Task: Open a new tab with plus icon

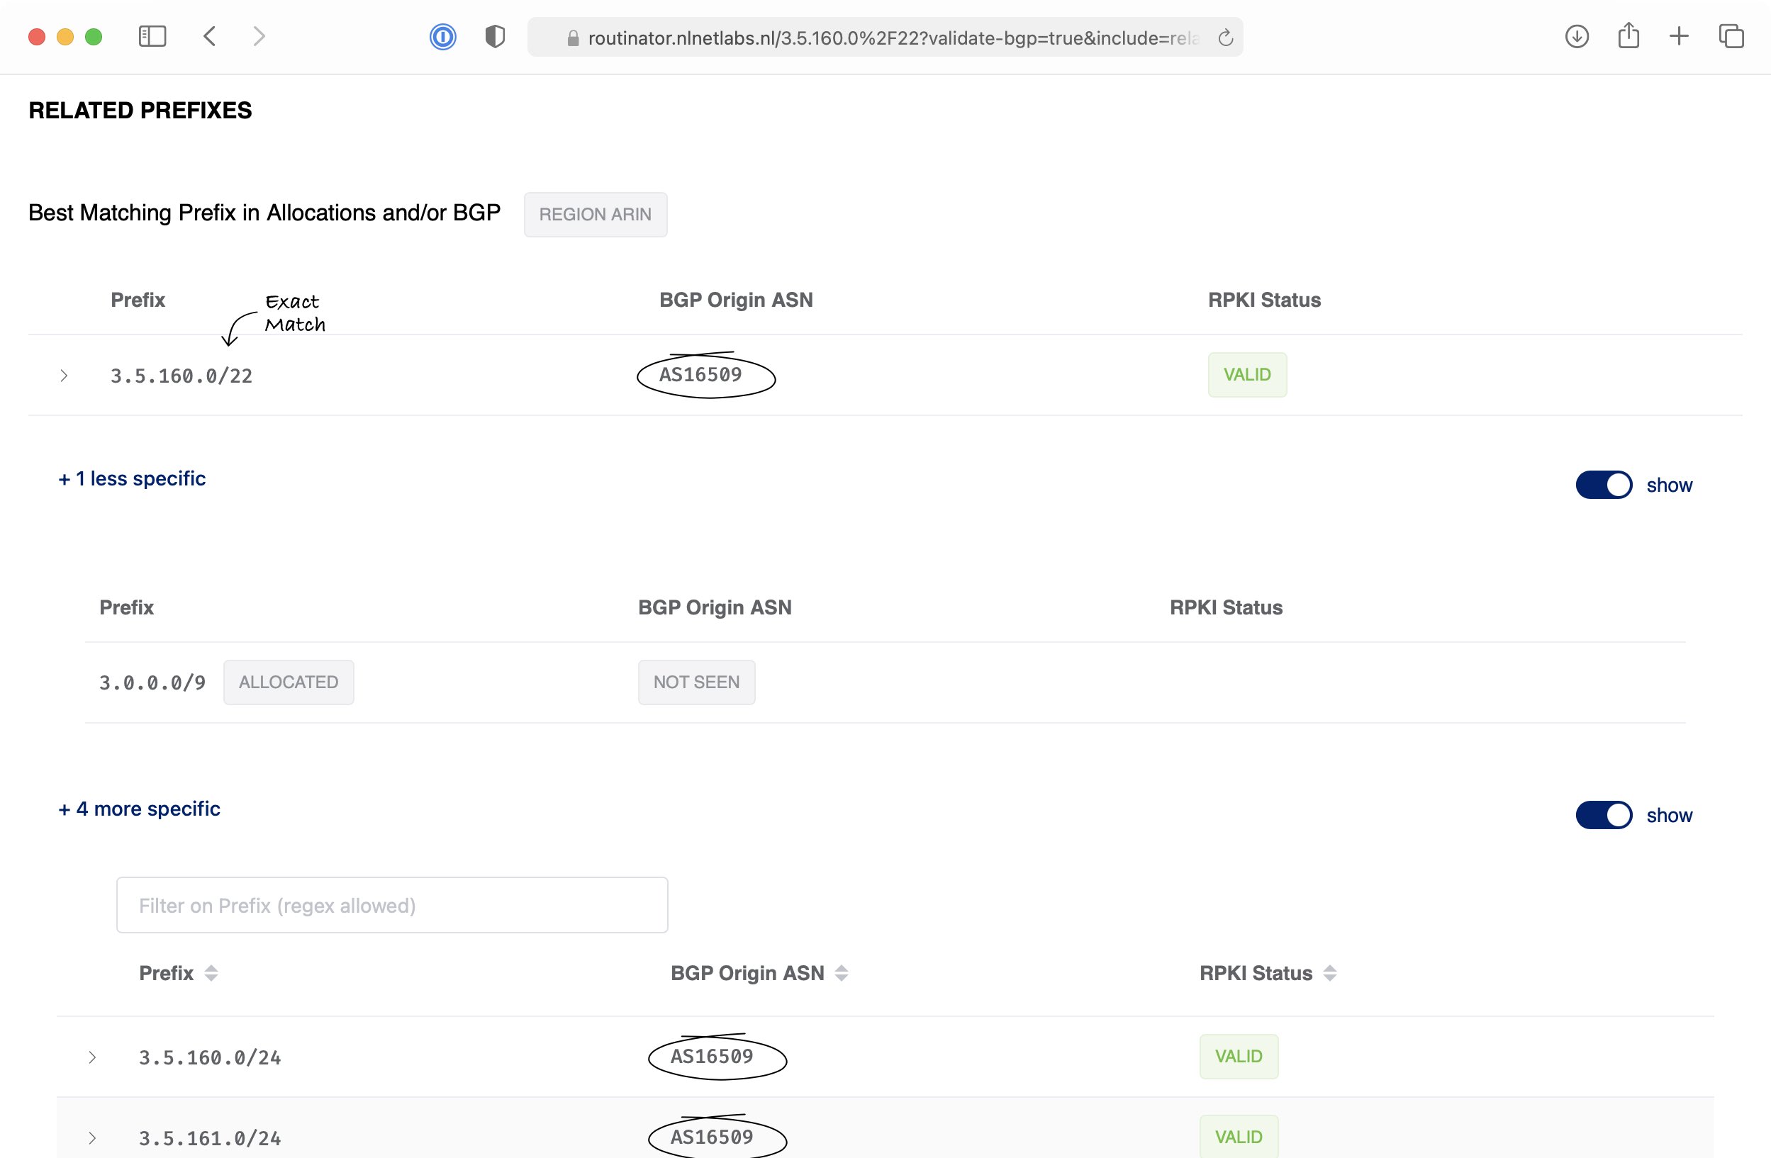Action: pos(1679,36)
